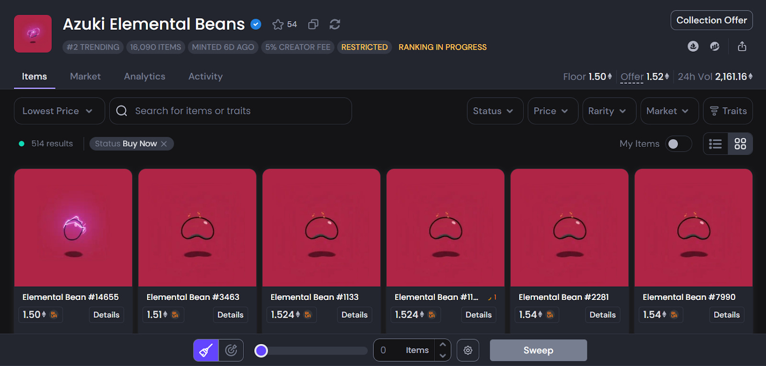Expand the Market filter dropdown
Viewport: 766px width, 366px height.
coord(669,111)
